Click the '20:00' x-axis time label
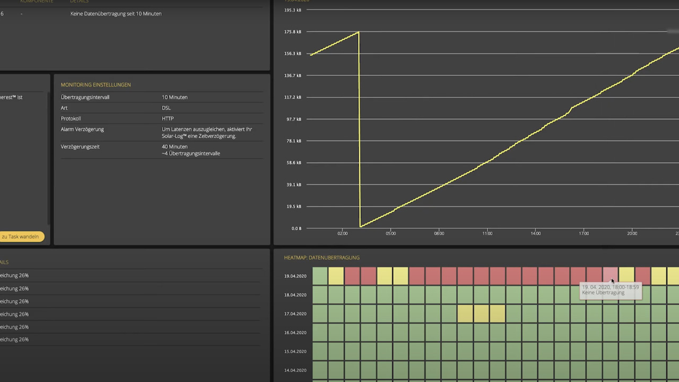Screen dimensions: 679x382 [x=632, y=233]
